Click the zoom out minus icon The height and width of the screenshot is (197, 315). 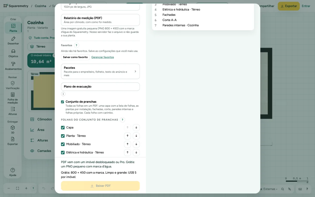9,188
